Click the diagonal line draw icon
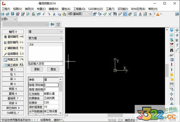The height and width of the screenshot is (122, 180). (177, 50)
